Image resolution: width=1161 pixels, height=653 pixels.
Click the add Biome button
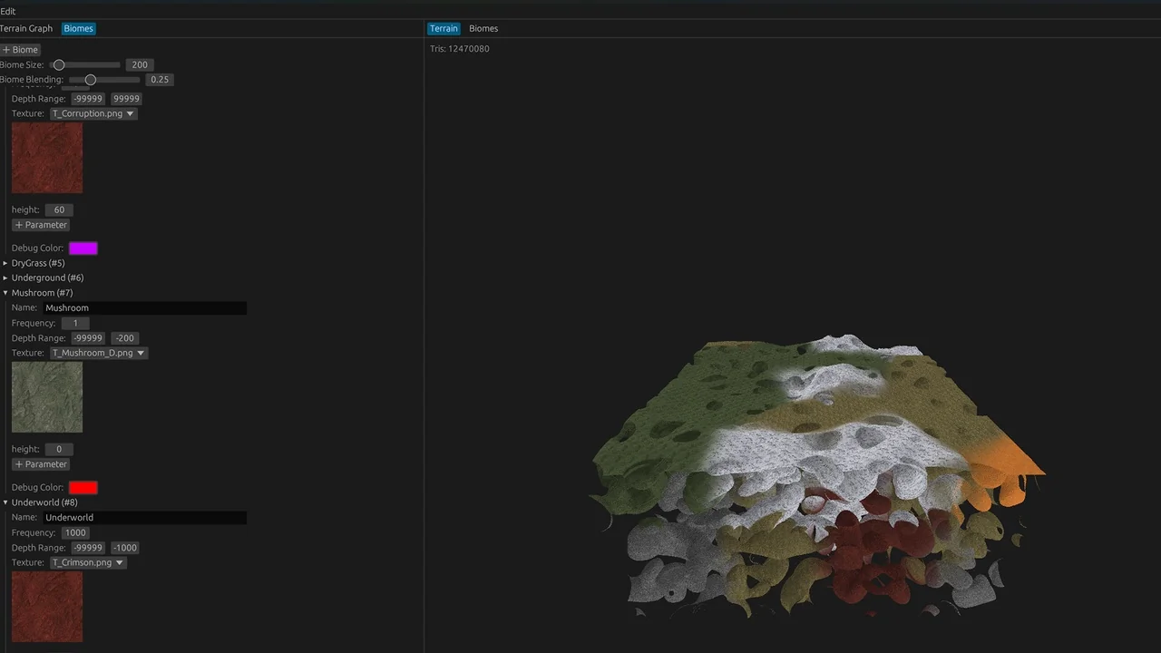pos(21,50)
